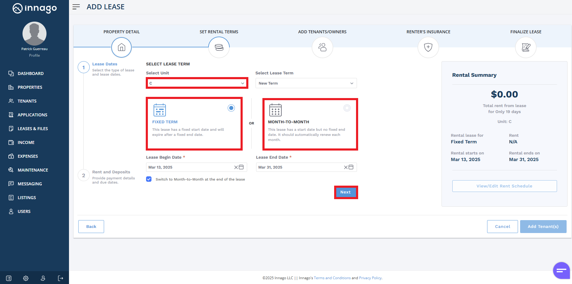The height and width of the screenshot is (284, 572).
Task: Select the Fixed Term radio button
Action: pos(231,108)
